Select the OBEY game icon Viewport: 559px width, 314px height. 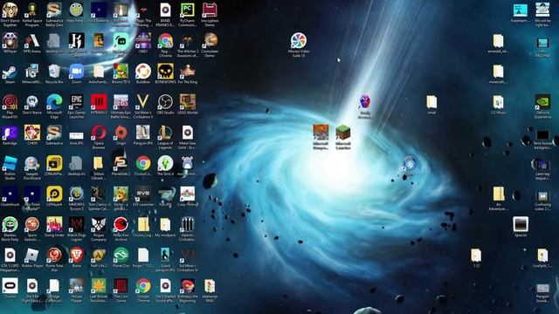click(143, 41)
